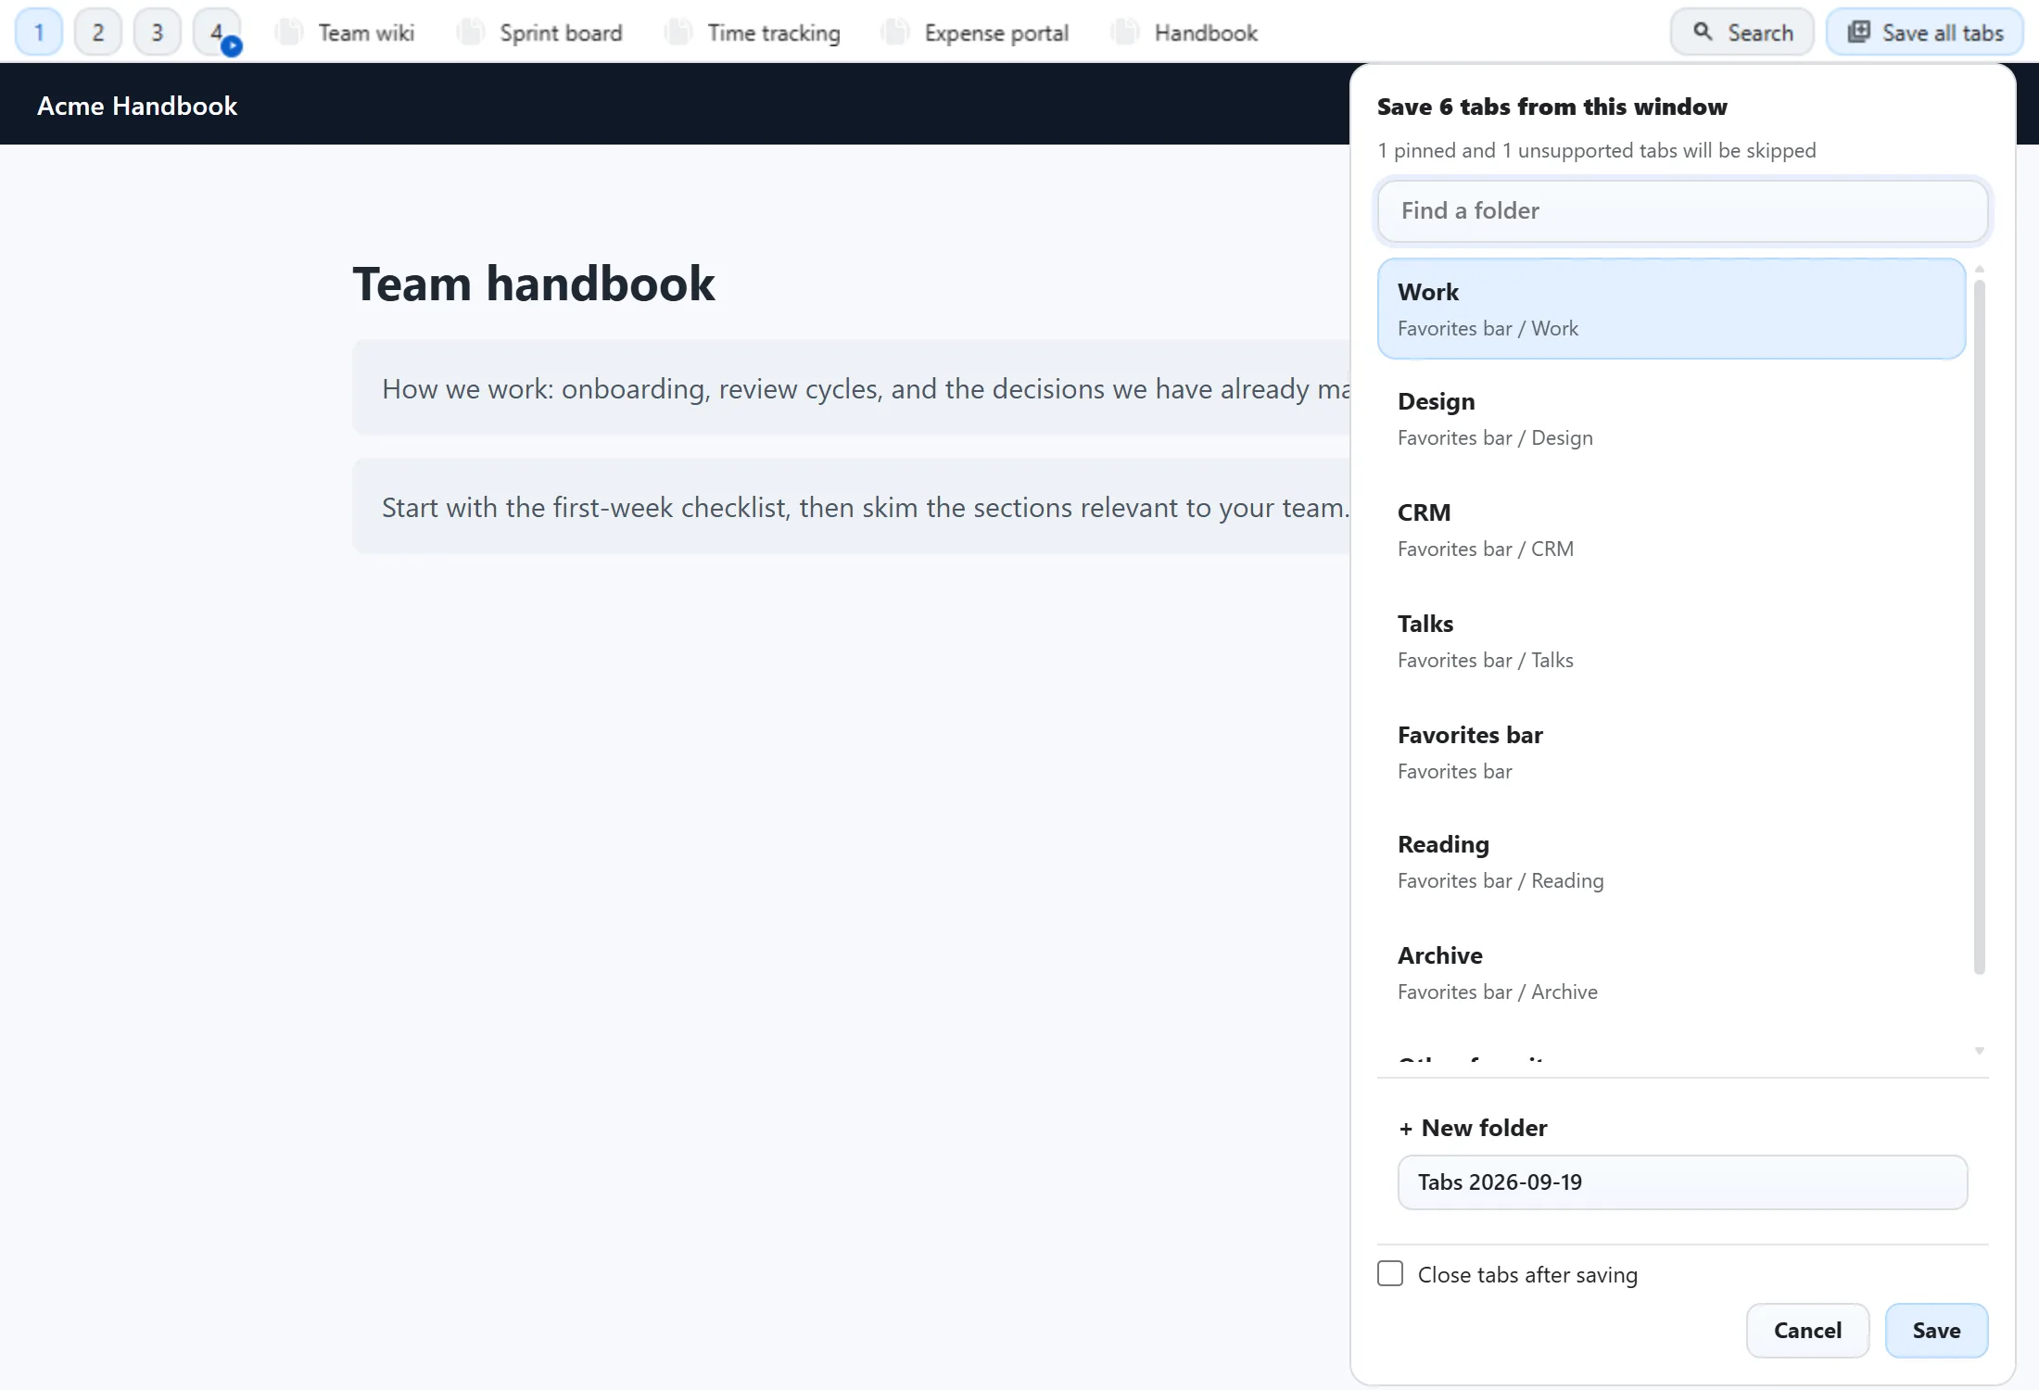This screenshot has width=2039, height=1390.
Task: Click the Save button
Action: [x=1936, y=1331]
